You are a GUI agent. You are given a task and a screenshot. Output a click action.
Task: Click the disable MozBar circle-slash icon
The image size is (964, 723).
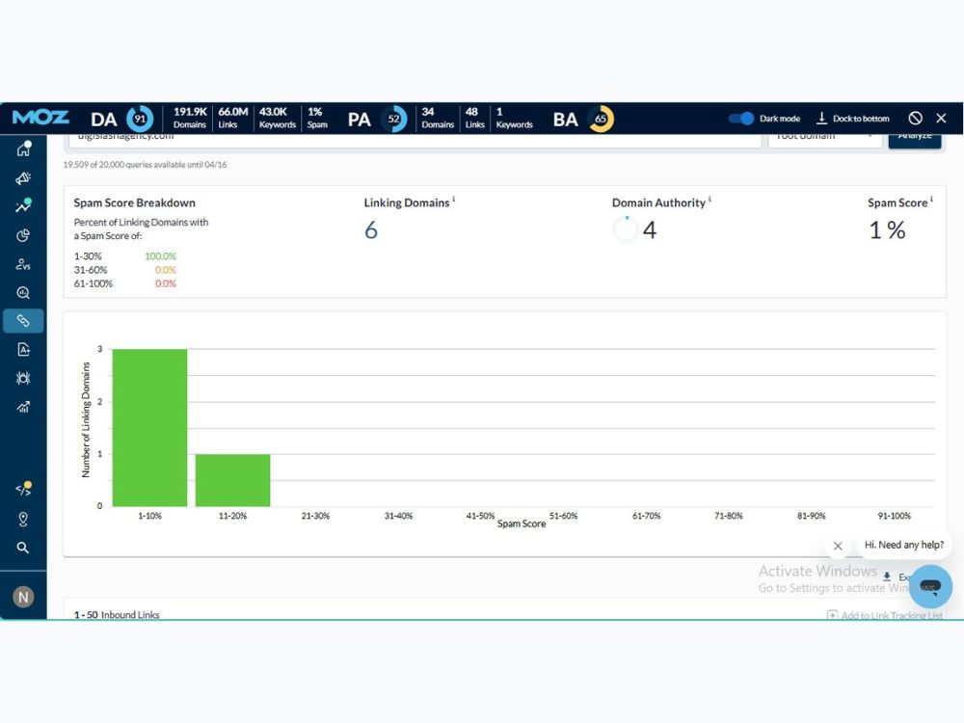[916, 118]
